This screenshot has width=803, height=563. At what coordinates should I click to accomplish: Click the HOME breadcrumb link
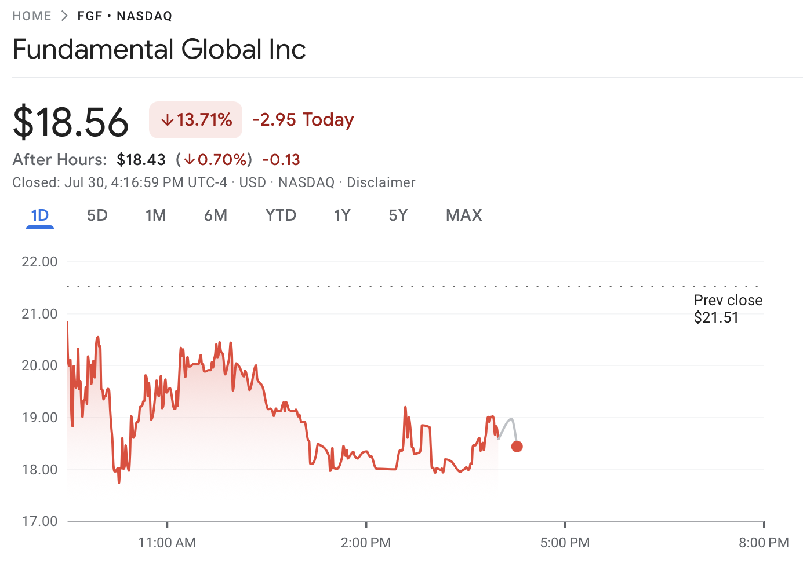32,16
